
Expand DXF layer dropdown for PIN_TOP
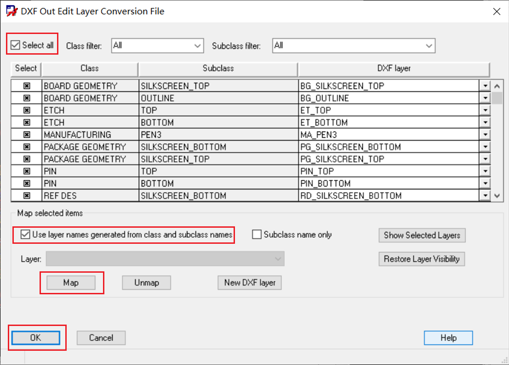(x=484, y=171)
